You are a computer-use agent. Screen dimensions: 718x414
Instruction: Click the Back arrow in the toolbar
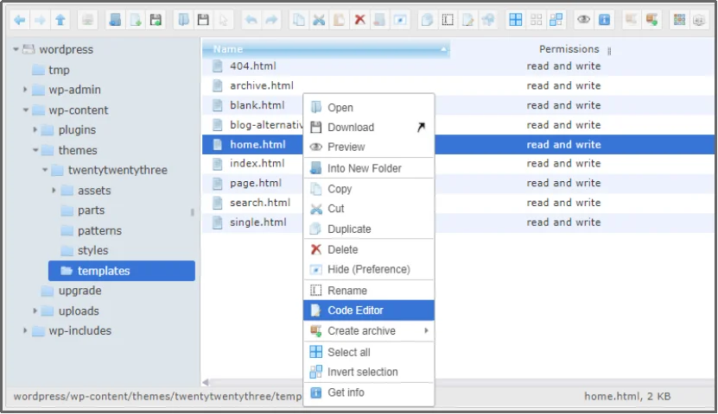coord(20,20)
